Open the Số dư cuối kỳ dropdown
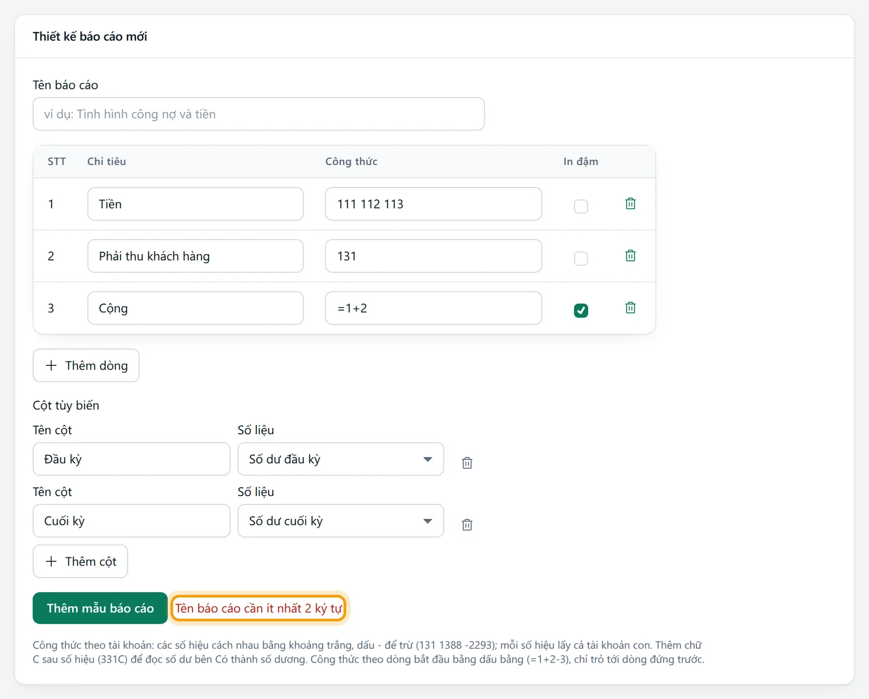The height and width of the screenshot is (699, 869). [x=341, y=521]
